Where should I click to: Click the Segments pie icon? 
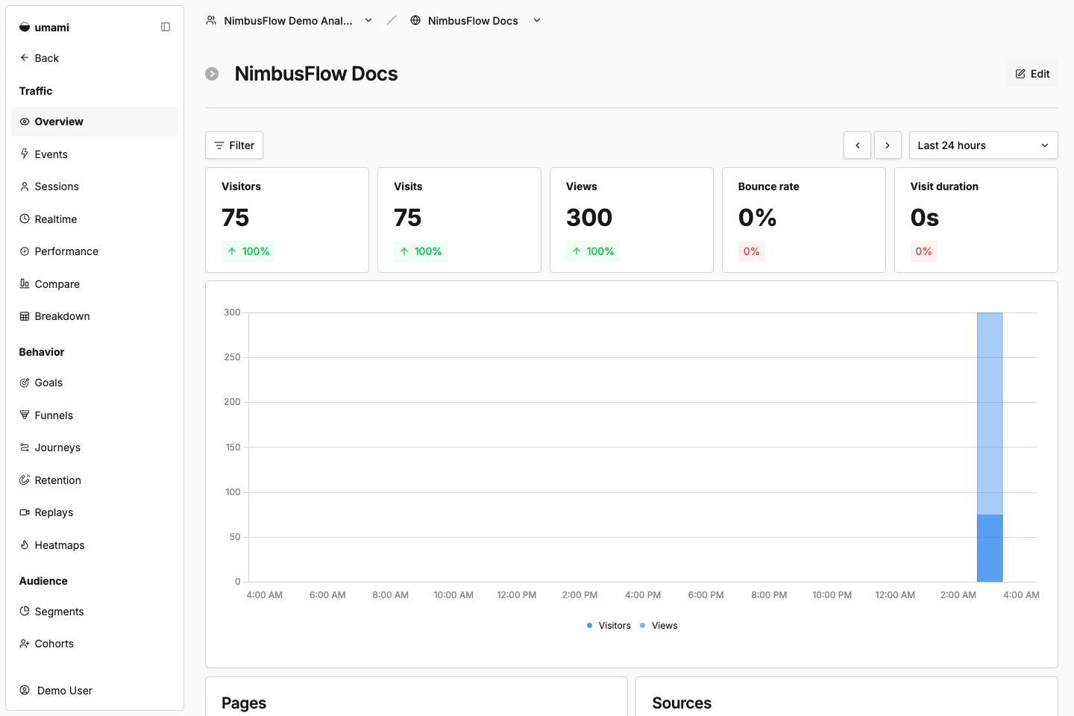pyautogui.click(x=25, y=611)
